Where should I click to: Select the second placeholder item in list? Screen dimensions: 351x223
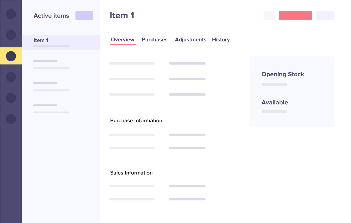pyautogui.click(x=51, y=65)
